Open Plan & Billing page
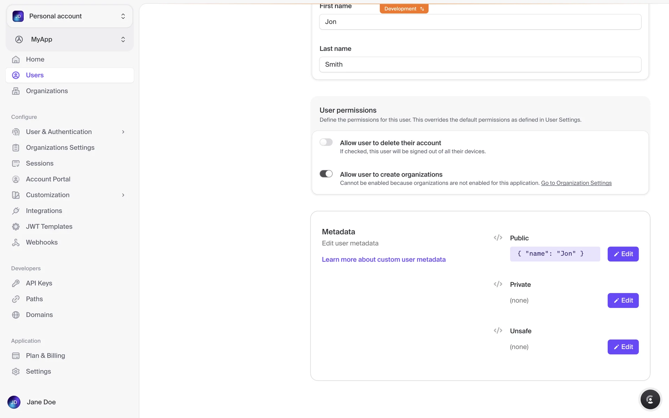Image resolution: width=669 pixels, height=418 pixels. click(45, 356)
